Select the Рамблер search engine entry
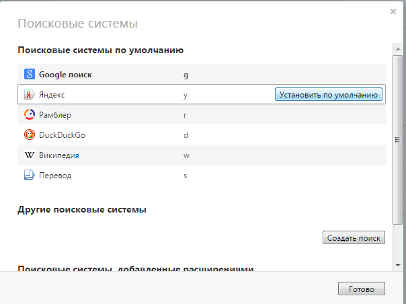This screenshot has width=406, height=304. [55, 115]
